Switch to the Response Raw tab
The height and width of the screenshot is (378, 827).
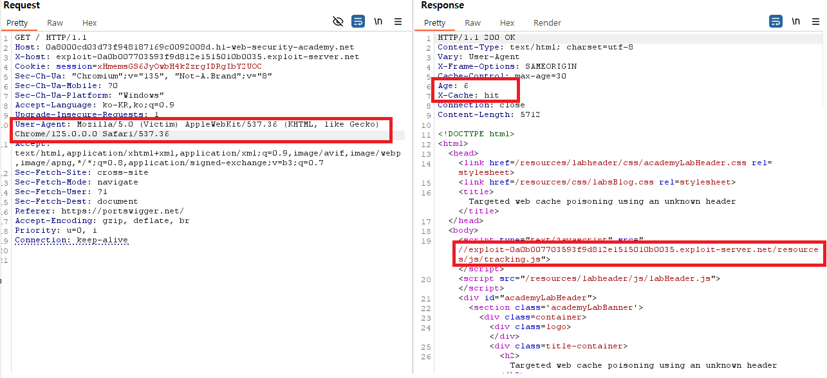[473, 22]
